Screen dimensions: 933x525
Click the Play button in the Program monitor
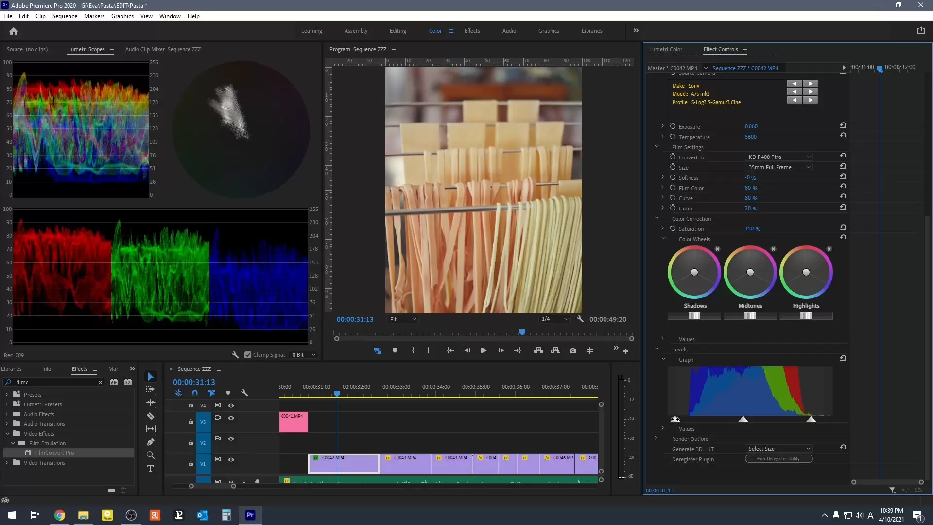pos(484,350)
